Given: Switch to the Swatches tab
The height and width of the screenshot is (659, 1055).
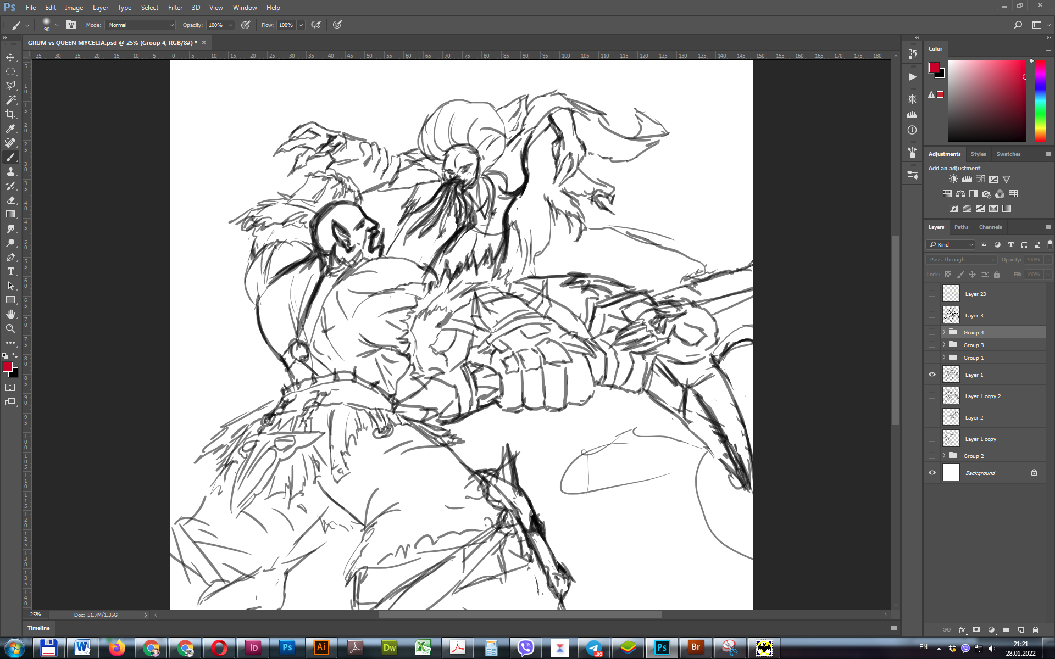Looking at the screenshot, I should (1008, 154).
